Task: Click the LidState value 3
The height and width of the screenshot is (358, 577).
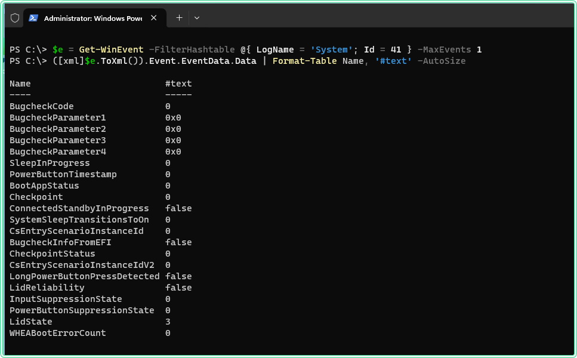Action: click(168, 322)
